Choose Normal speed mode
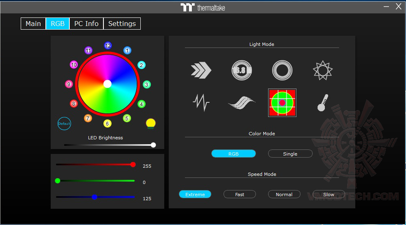The height and width of the screenshot is (225, 406). 284,195
